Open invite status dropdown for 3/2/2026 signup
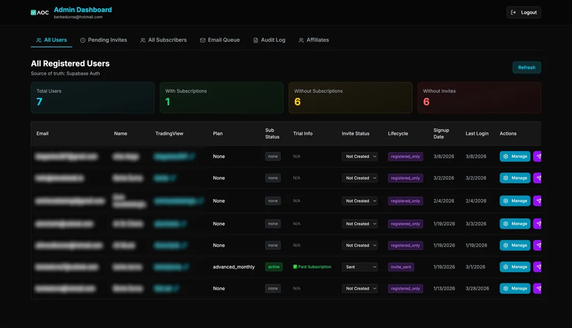The width and height of the screenshot is (572, 328). coord(360,178)
